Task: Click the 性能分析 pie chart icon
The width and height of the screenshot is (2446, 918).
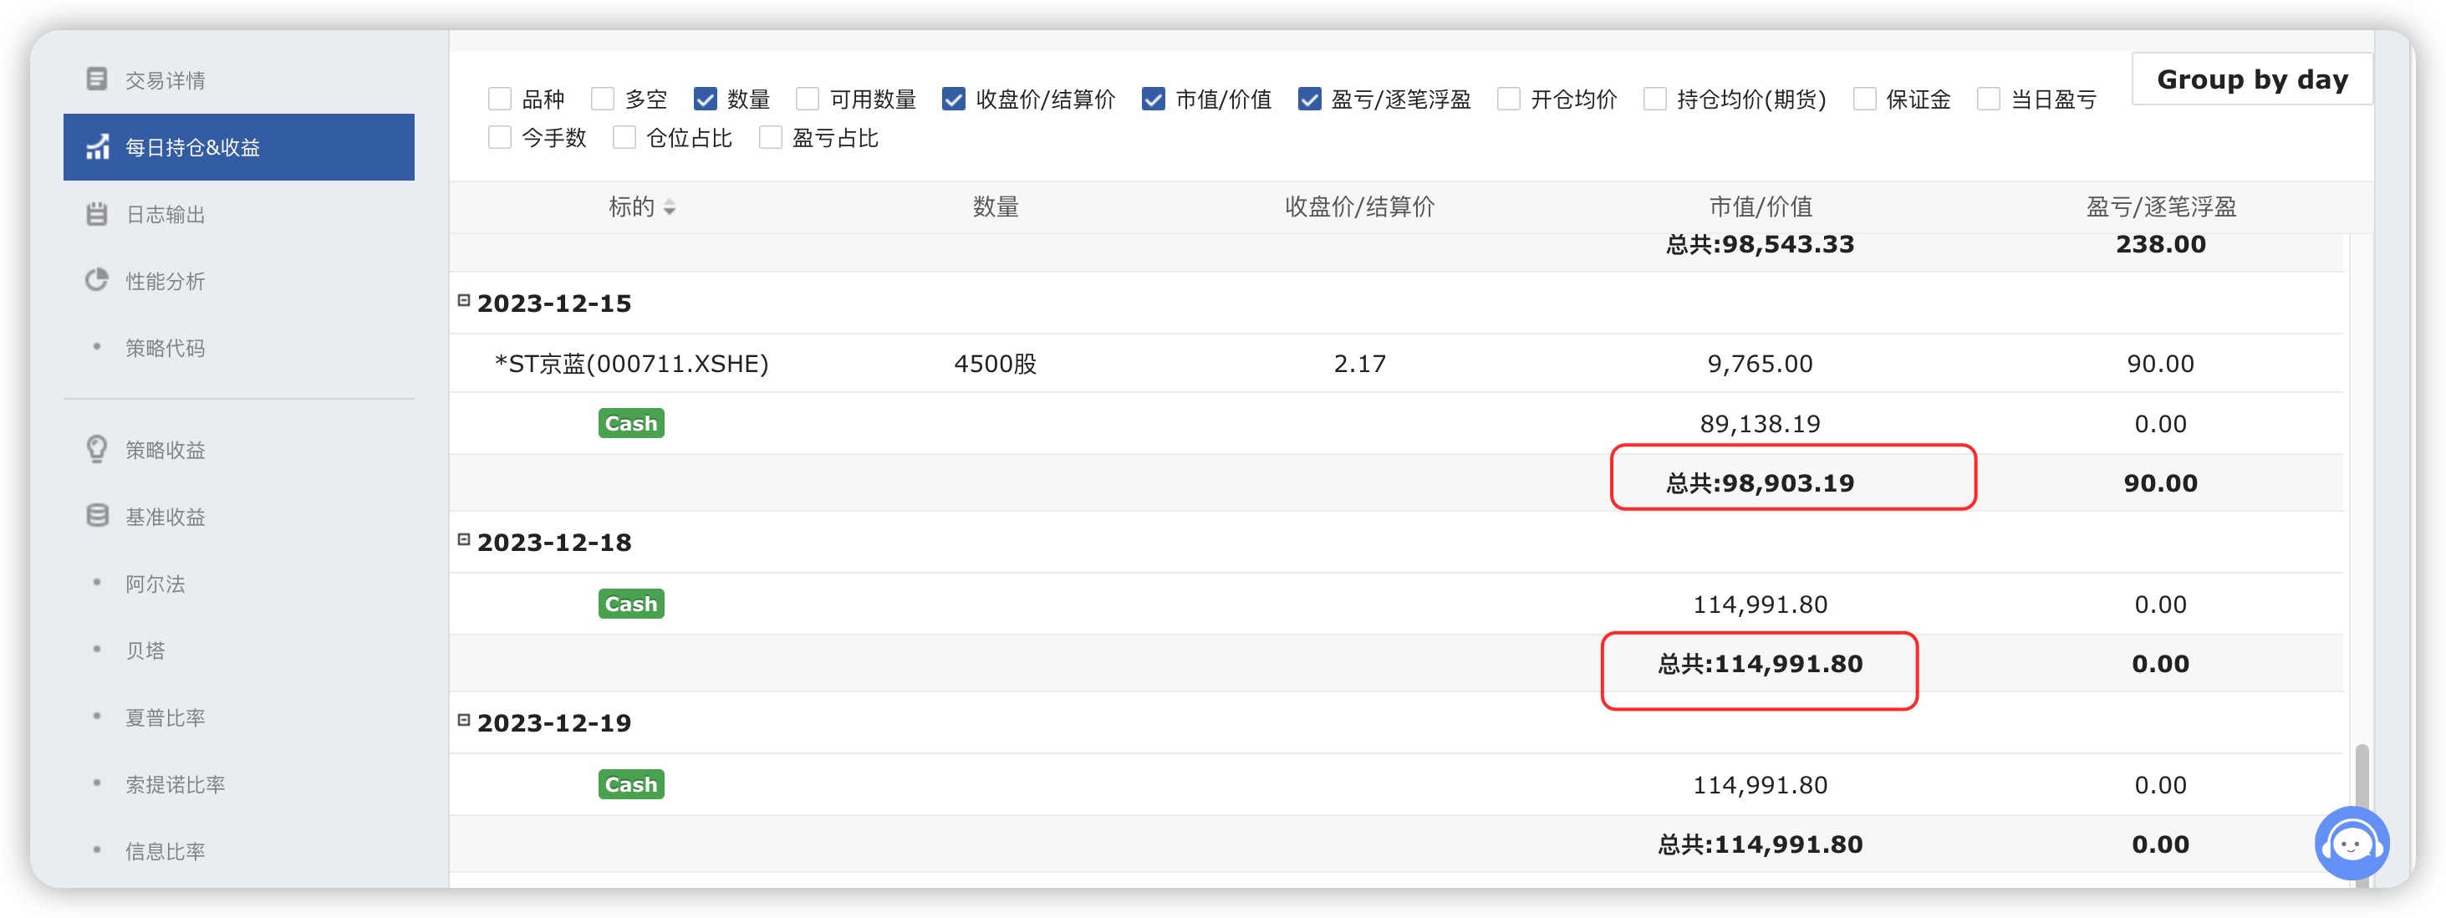Action: pos(97,280)
